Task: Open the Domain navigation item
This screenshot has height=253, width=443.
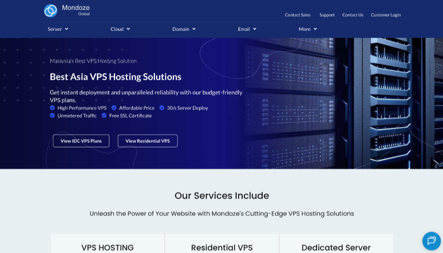Action: [184, 29]
